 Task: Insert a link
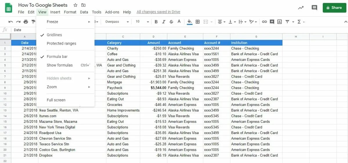(x=264, y=22)
